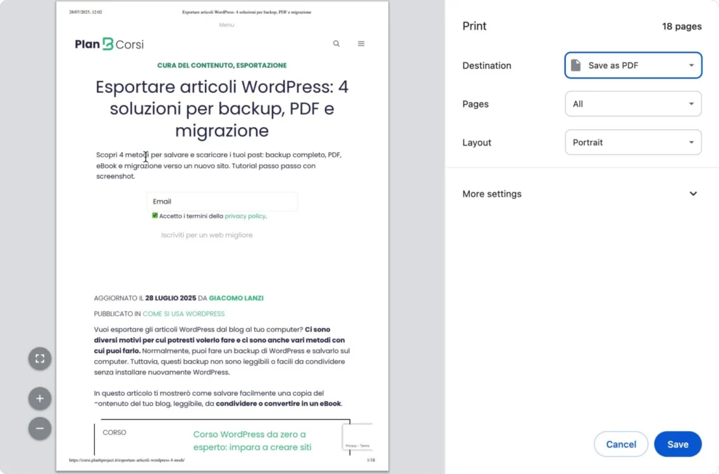Click the preview page thumbnail
Viewport: 719px width, 474px height.
click(x=222, y=236)
